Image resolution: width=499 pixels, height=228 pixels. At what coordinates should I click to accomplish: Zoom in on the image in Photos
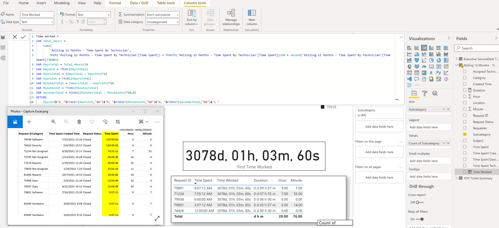54,122
